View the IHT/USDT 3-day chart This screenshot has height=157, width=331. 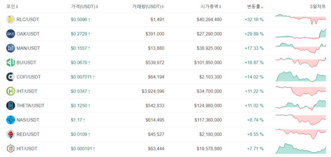pos(301,91)
